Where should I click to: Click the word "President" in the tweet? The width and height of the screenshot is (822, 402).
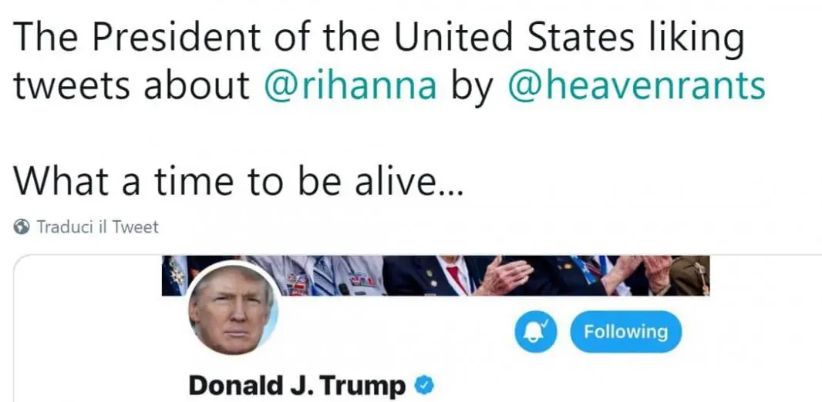point(156,37)
